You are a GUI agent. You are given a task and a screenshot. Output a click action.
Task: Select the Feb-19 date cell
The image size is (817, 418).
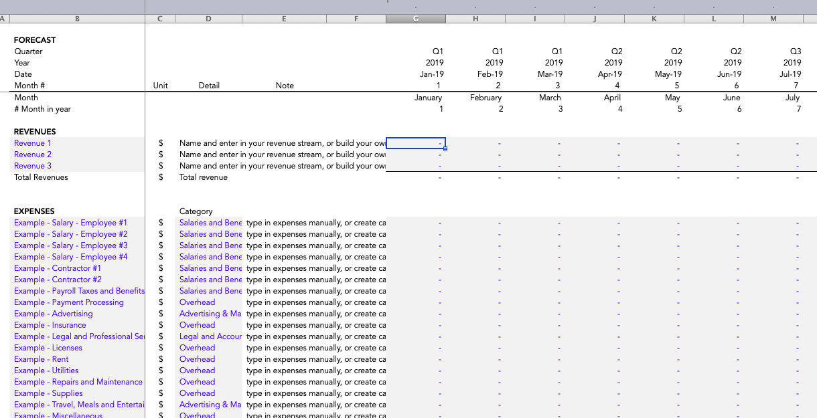coord(491,74)
